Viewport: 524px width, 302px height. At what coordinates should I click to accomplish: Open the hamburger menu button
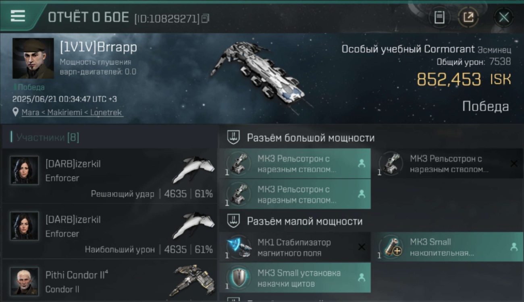point(18,16)
